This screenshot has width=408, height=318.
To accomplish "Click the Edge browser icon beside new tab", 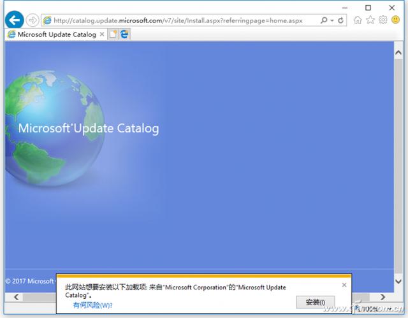I will tap(125, 34).
